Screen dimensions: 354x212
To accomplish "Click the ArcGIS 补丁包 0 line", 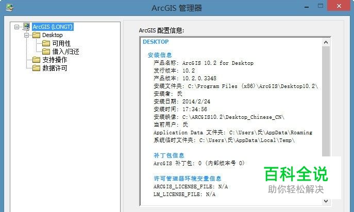I will pyautogui.click(x=199, y=163).
